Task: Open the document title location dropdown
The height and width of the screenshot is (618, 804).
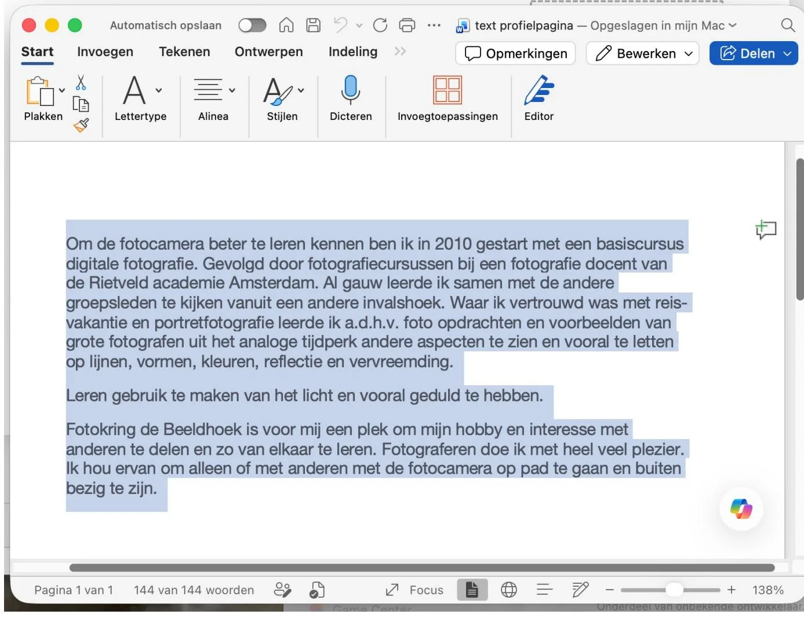Action: pos(733,25)
